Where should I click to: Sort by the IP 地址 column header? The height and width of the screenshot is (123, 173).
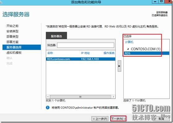tap(85, 53)
